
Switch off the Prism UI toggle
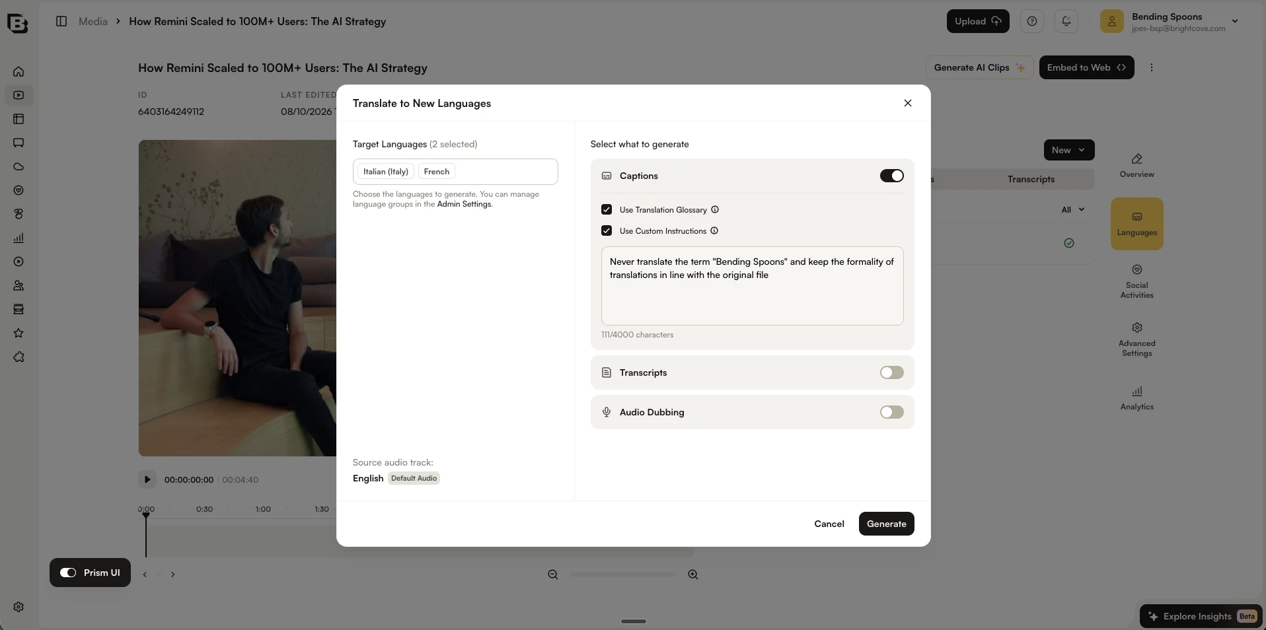pos(68,573)
